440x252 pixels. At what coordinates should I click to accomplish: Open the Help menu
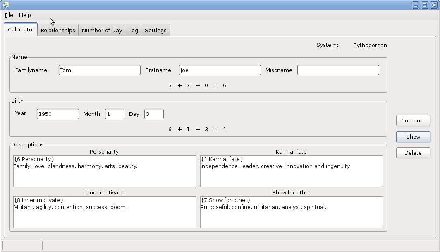(x=25, y=15)
